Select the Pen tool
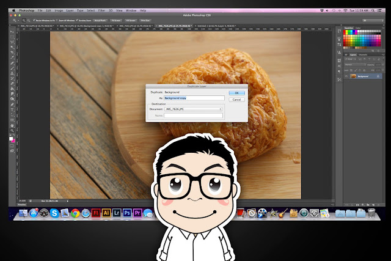This screenshot has width=391, height=261. (x=12, y=105)
